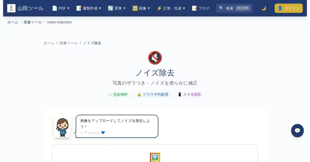Click the magnifier search icon
The image size is (310, 162).
221,8
